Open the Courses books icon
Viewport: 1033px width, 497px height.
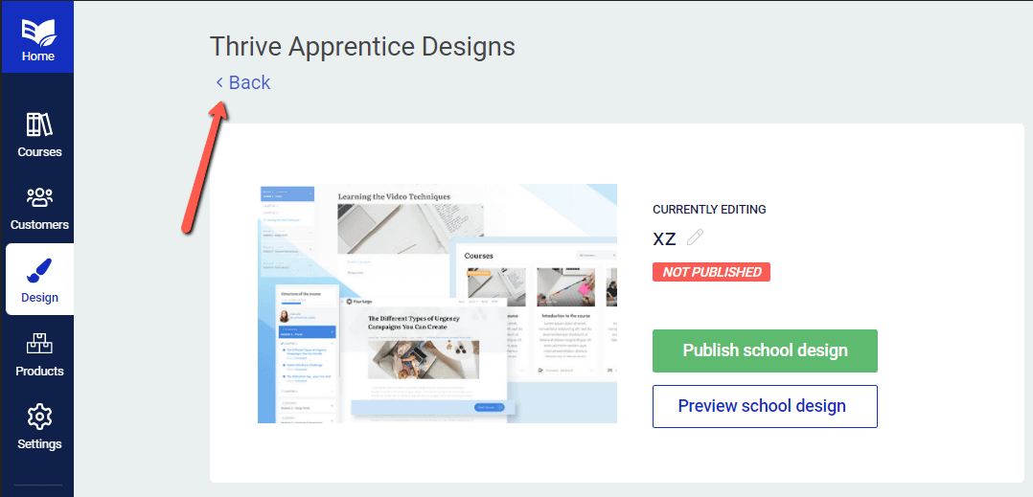[x=39, y=124]
